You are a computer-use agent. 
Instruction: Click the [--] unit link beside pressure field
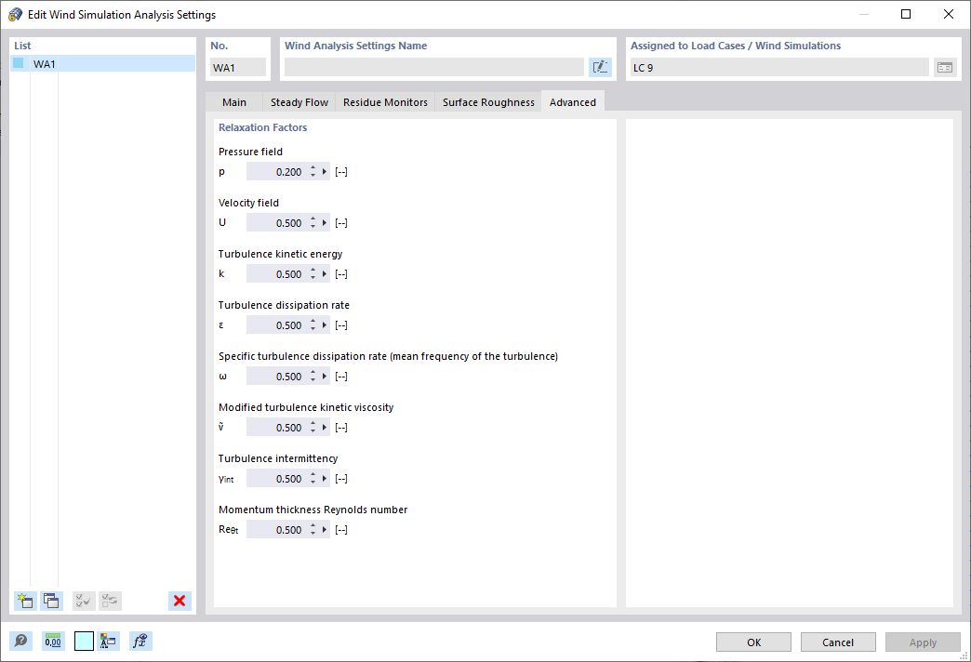pyautogui.click(x=340, y=171)
